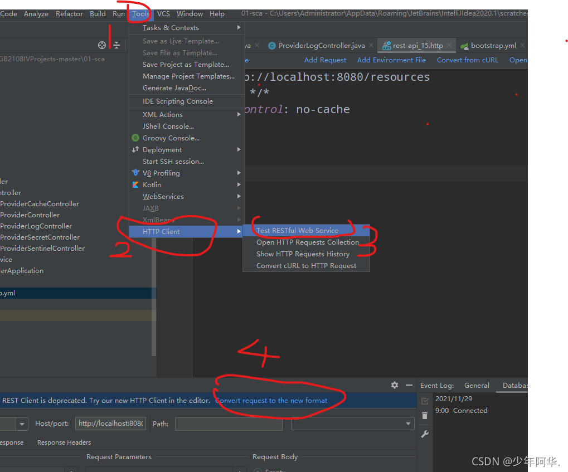568x472 pixels.
Task: Expand Tasks & Contexts submenu
Action: click(239, 27)
